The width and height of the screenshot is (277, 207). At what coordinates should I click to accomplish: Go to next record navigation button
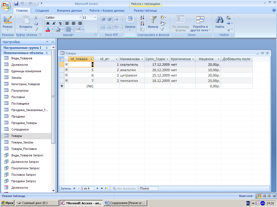tap(97, 188)
